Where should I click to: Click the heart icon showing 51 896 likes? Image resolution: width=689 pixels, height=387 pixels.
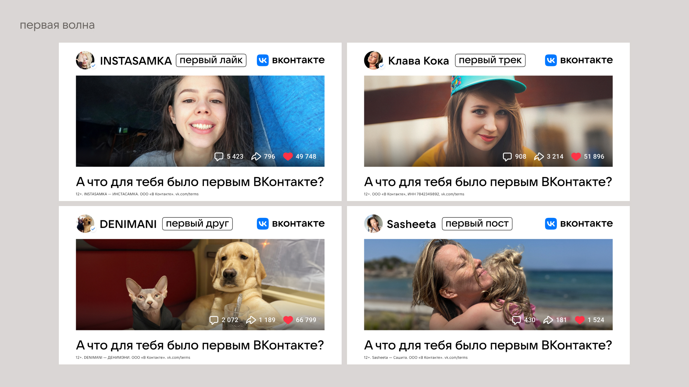coord(576,157)
